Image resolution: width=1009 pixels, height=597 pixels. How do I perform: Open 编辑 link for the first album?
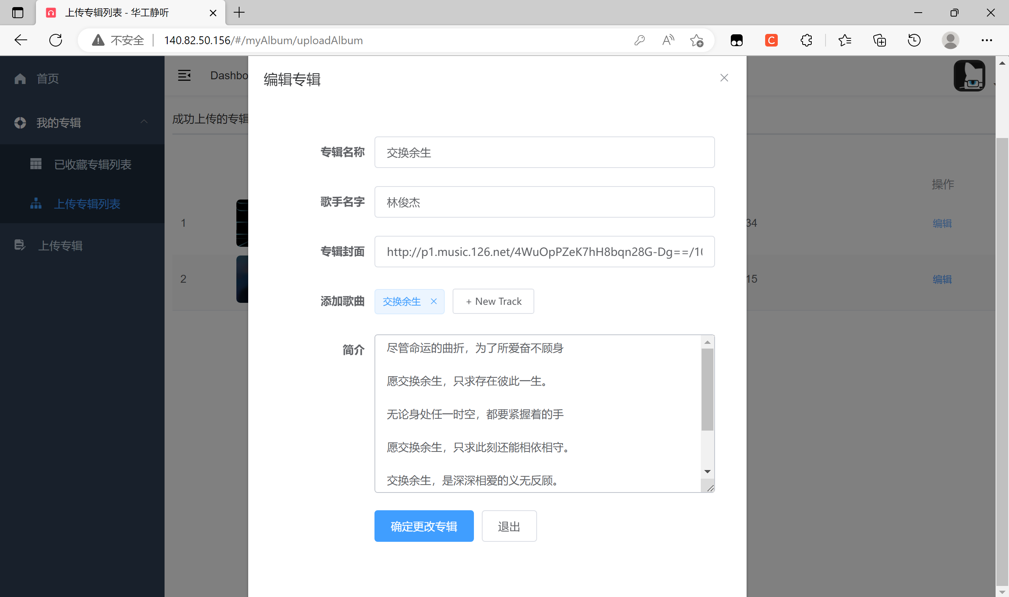click(x=942, y=223)
